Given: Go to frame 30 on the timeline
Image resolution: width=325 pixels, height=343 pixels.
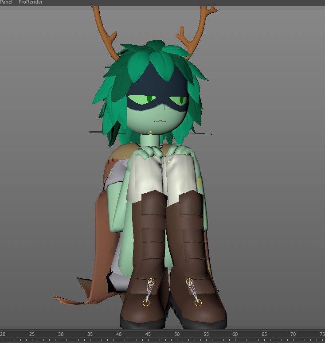Looking at the screenshot, I should pyautogui.click(x=61, y=334).
